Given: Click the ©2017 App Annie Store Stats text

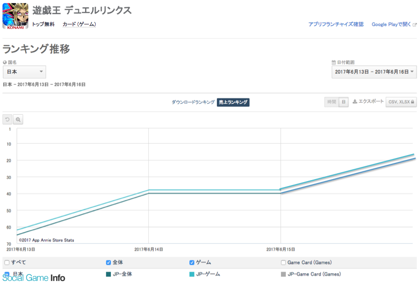Looking at the screenshot, I should coord(47,240).
